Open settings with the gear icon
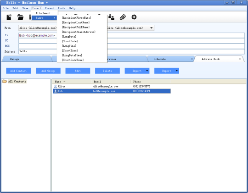 (x=134, y=17)
